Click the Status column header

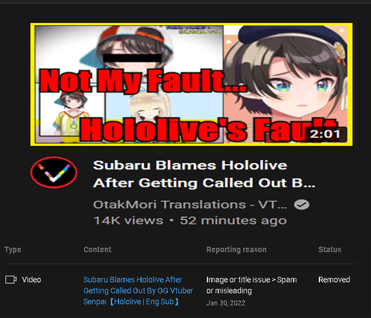tap(330, 250)
